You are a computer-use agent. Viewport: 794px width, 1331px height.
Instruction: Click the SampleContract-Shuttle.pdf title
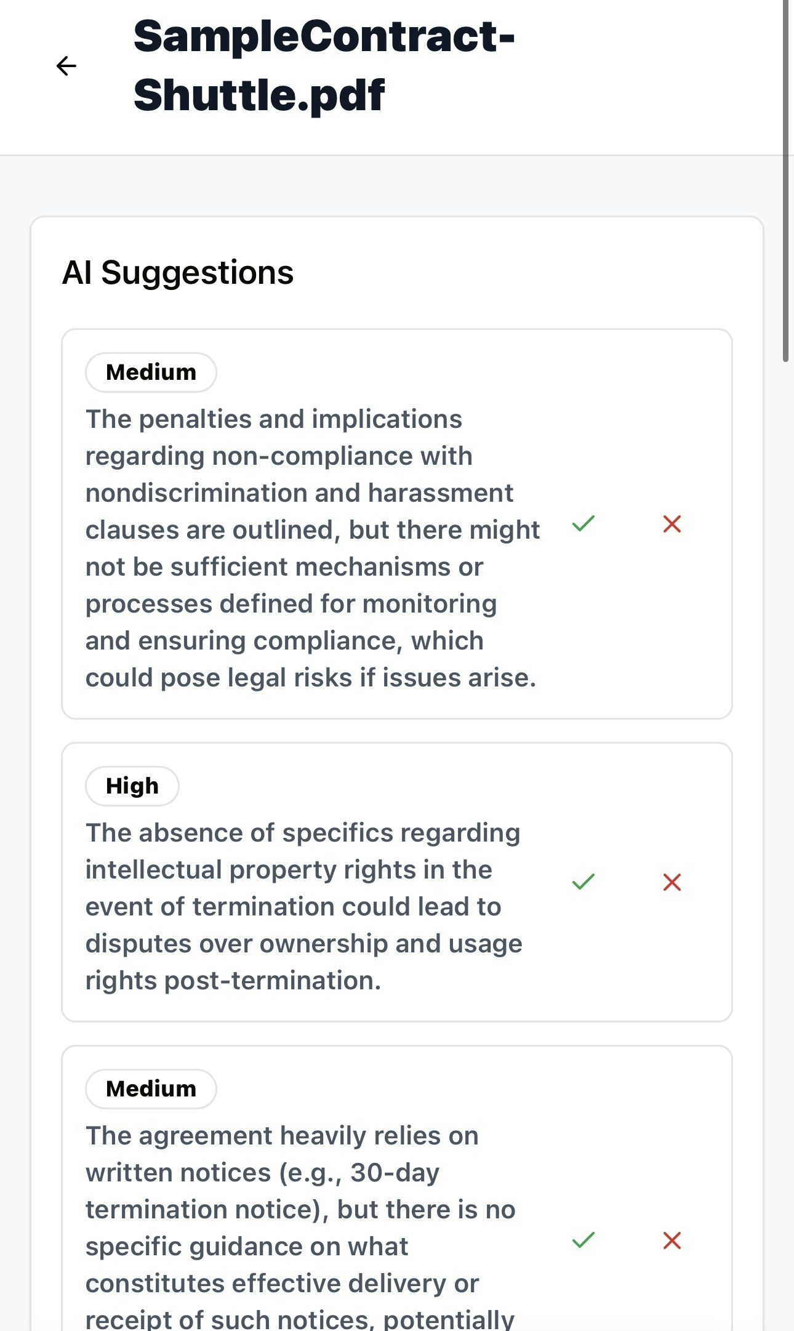323,66
